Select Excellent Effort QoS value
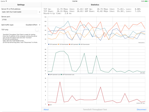This screenshot has width=149, height=112. 32,25
